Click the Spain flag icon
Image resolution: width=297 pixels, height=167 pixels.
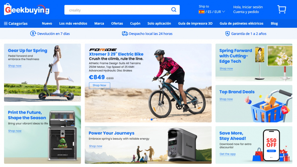click(x=202, y=12)
